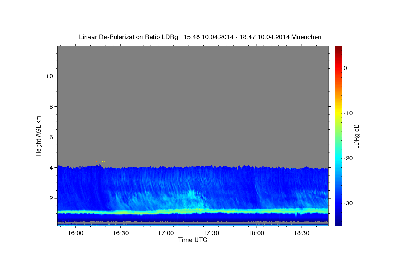
Task: Click the "16:30" time tick label
Action: pyautogui.click(x=121, y=233)
